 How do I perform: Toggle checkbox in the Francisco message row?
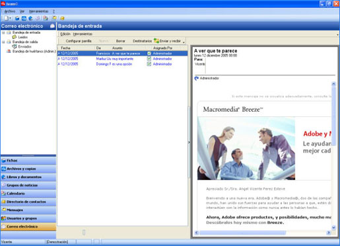point(149,54)
